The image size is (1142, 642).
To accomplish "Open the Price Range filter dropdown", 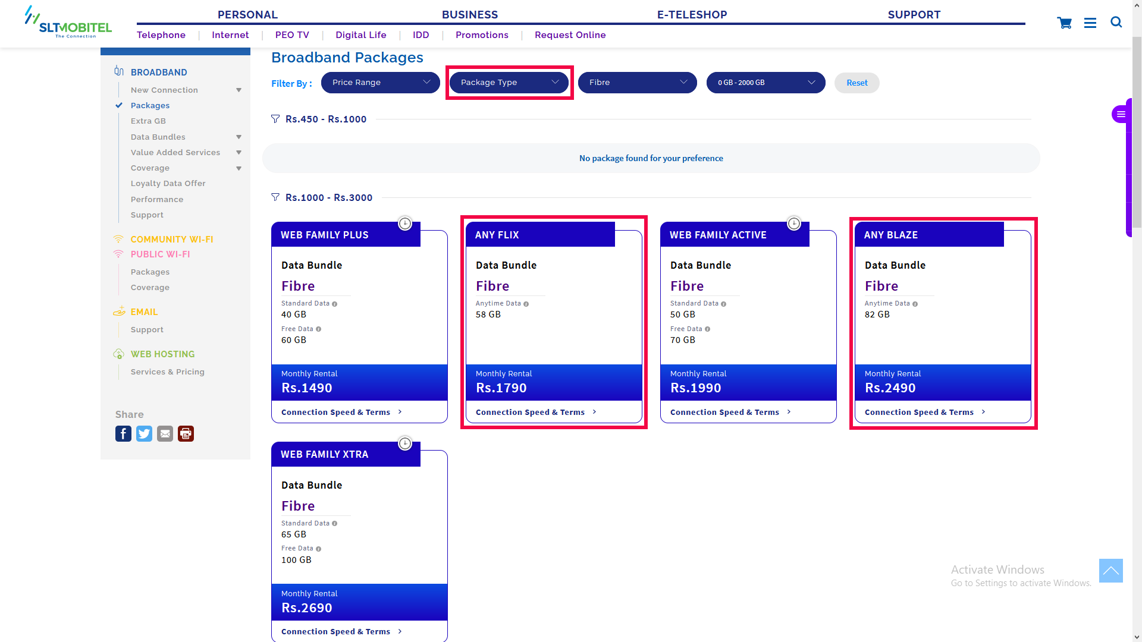I will click(381, 83).
